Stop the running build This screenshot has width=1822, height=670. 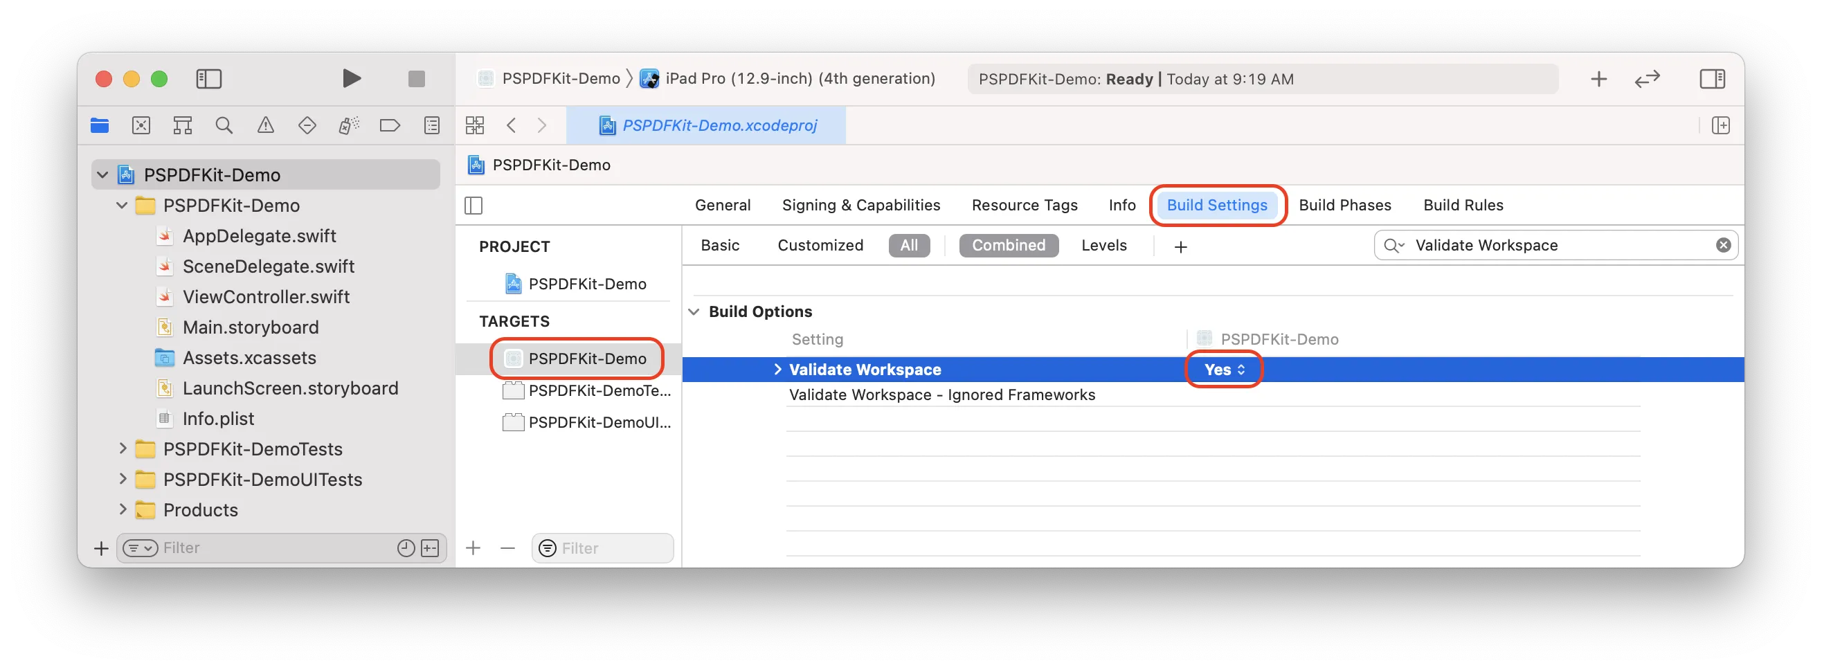click(416, 78)
